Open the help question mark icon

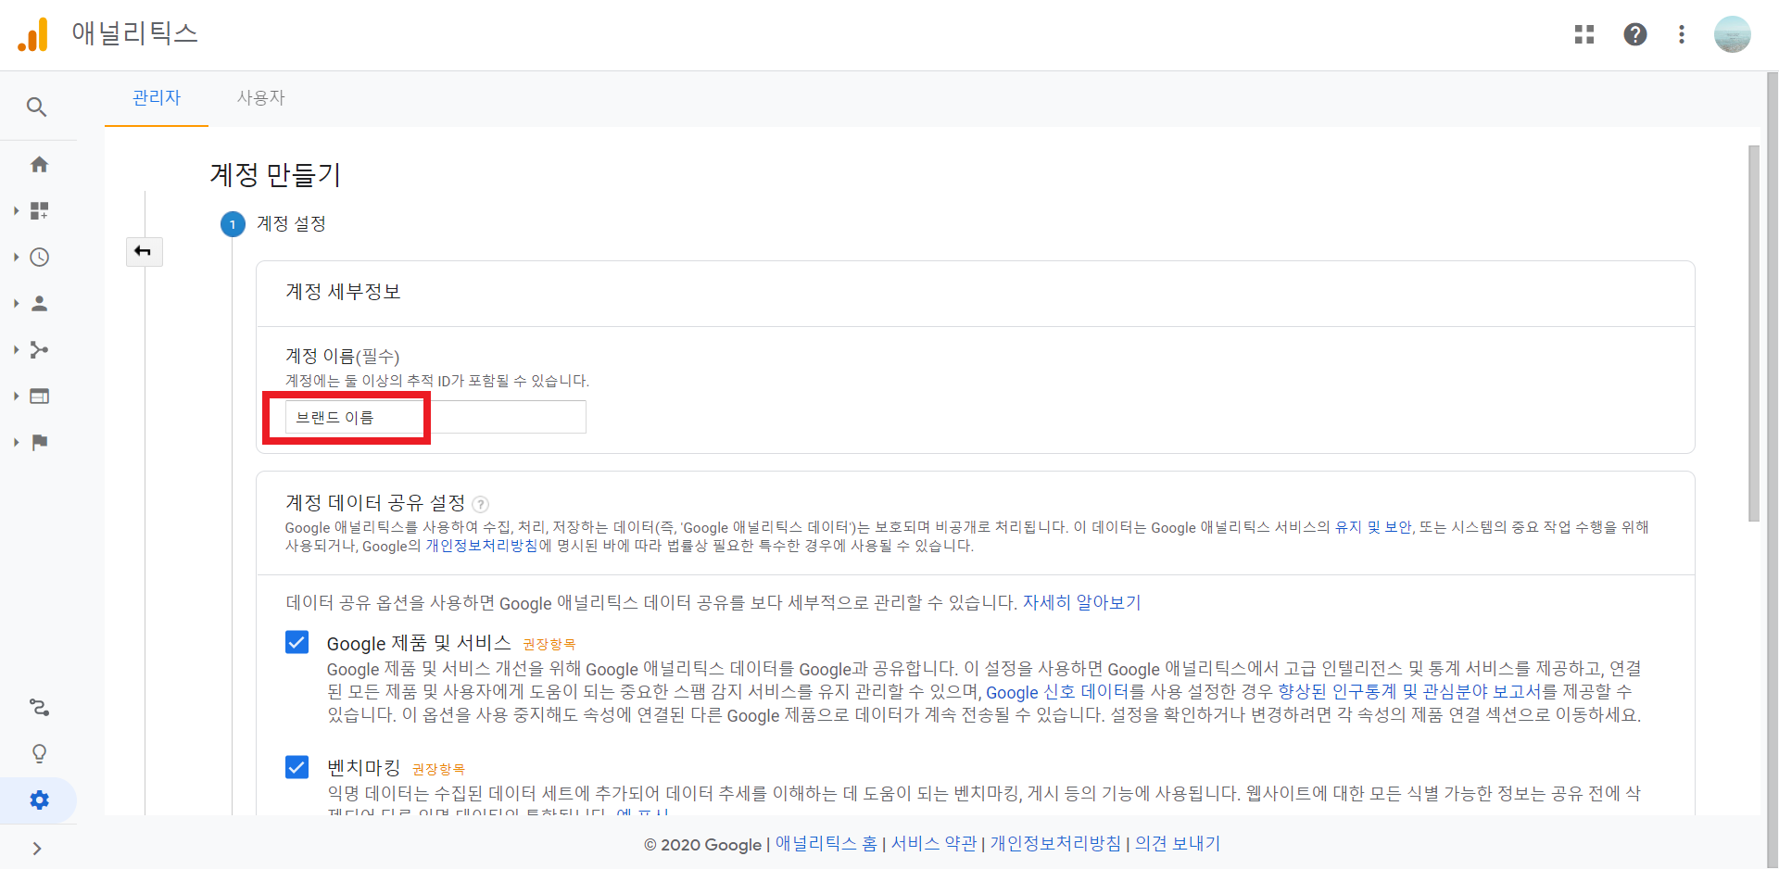pos(1635,34)
